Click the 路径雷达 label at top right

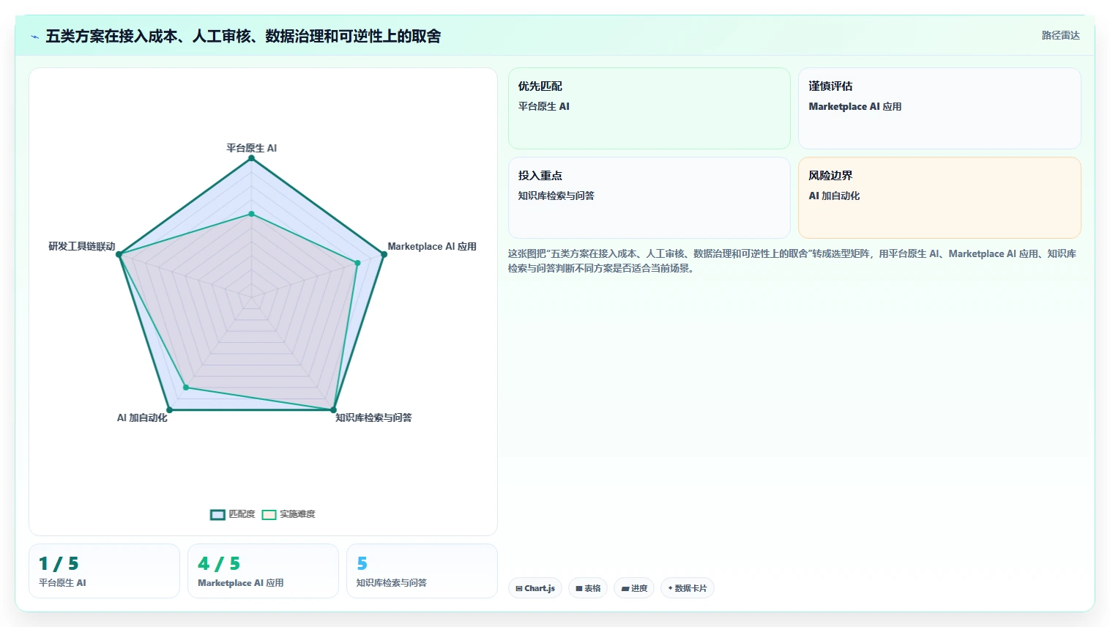(x=1061, y=35)
